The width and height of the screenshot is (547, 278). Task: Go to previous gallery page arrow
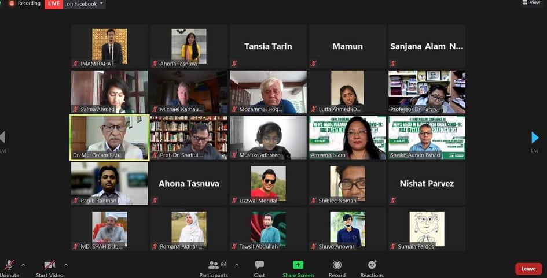2,138
